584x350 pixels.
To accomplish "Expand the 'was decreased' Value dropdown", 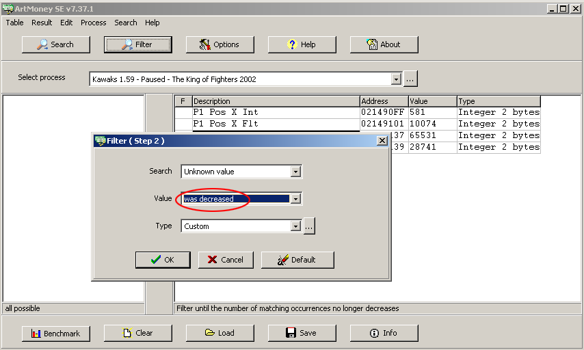I will tap(295, 199).
